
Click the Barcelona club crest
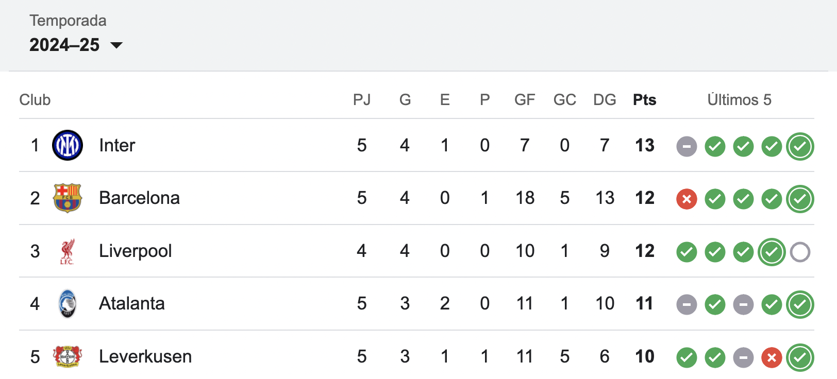pos(68,198)
